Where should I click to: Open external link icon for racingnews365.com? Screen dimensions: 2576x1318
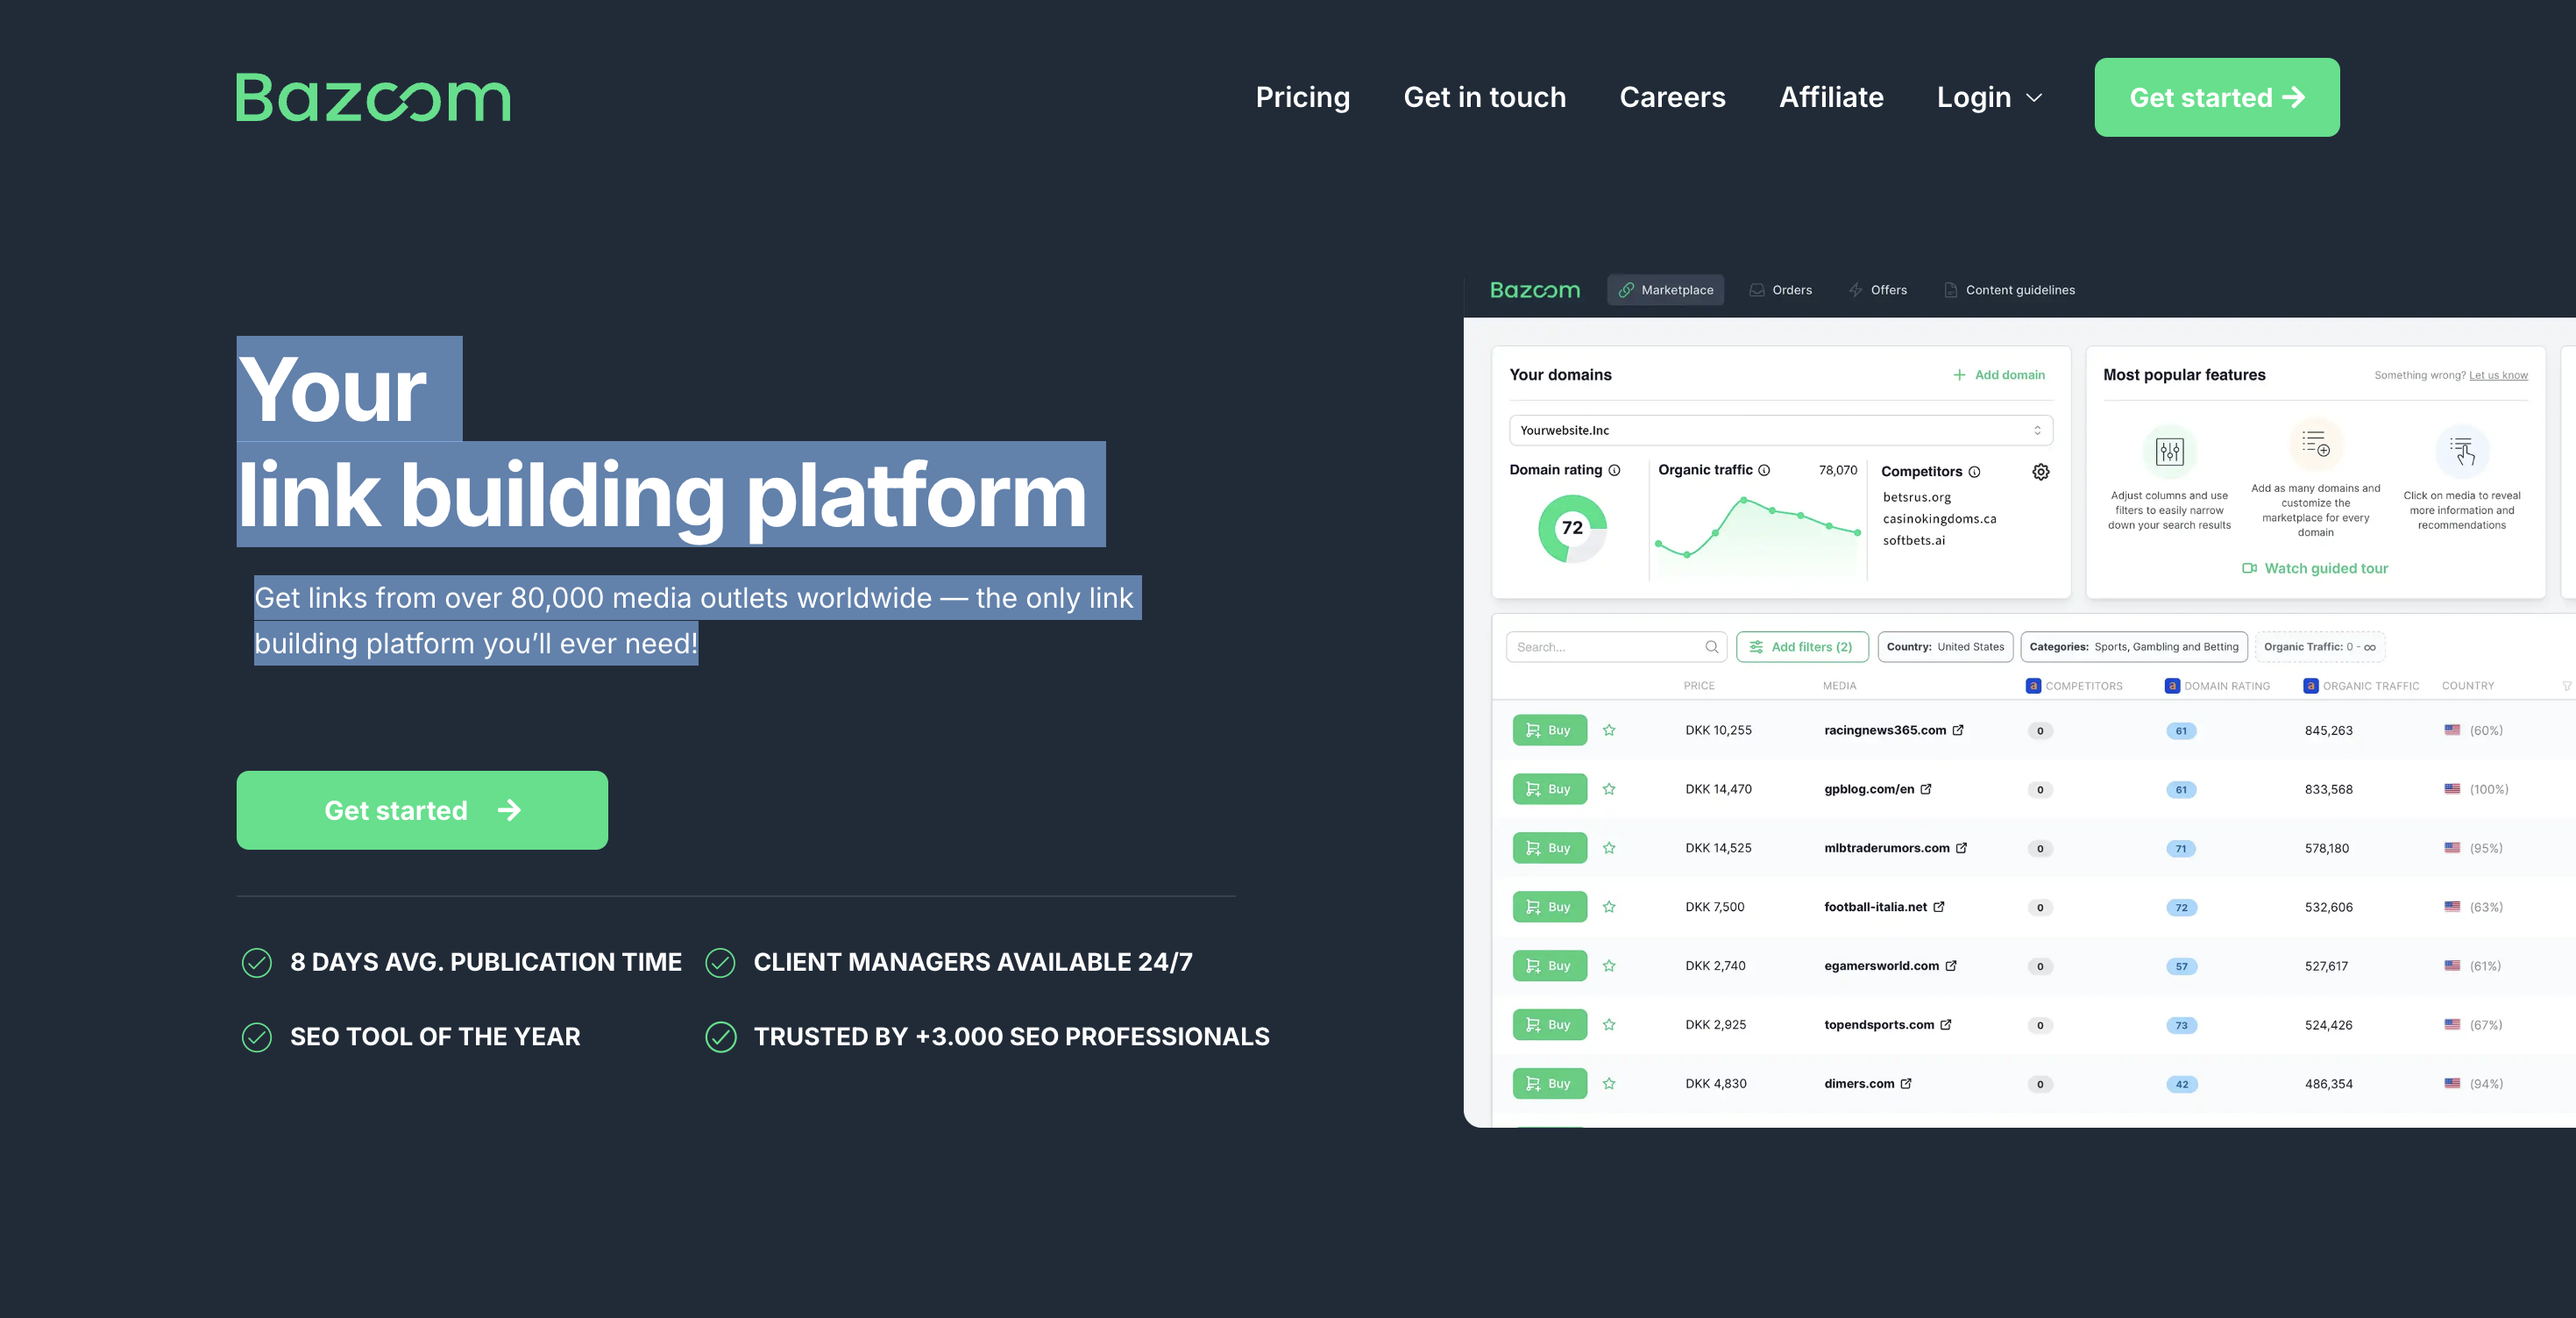1958,730
